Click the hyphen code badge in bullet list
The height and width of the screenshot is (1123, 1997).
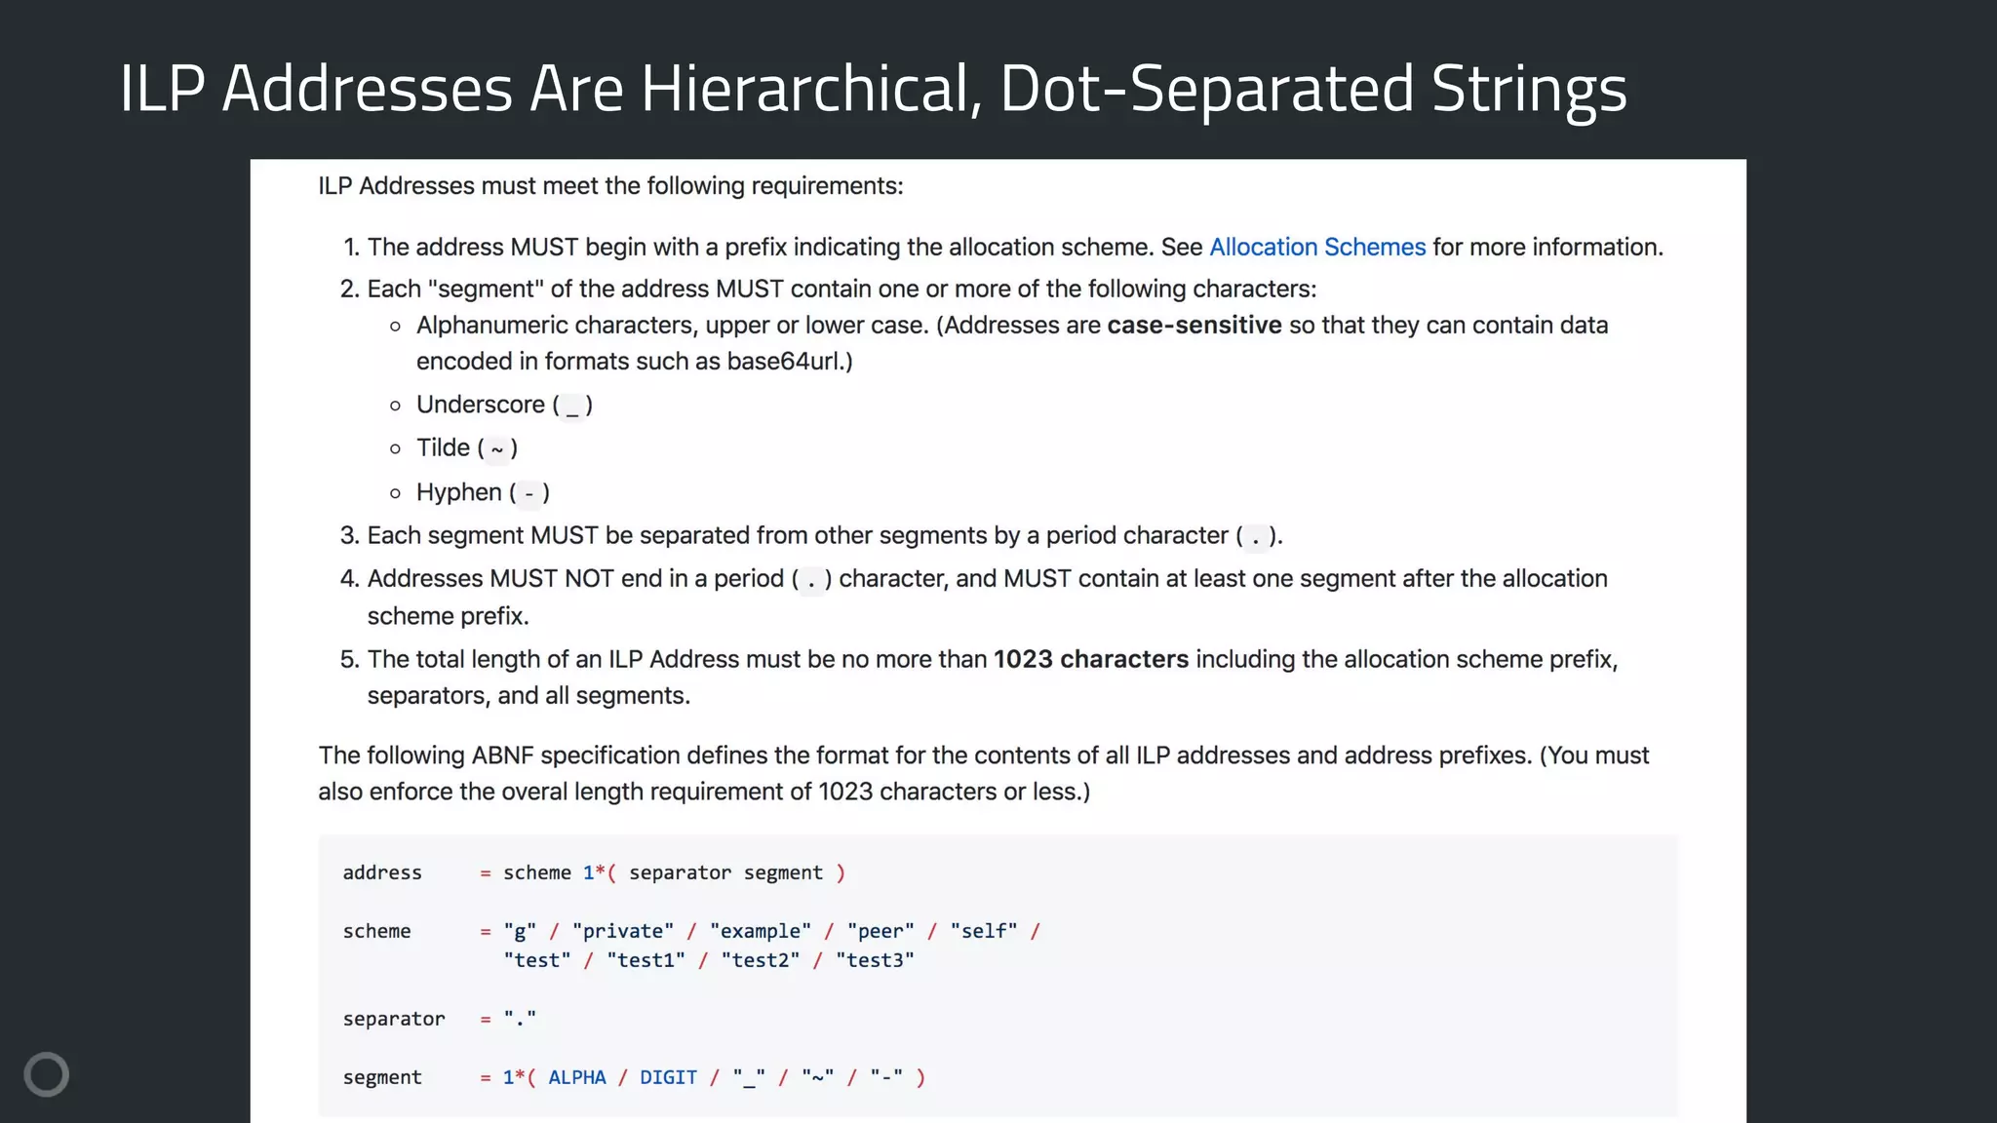tap(529, 493)
